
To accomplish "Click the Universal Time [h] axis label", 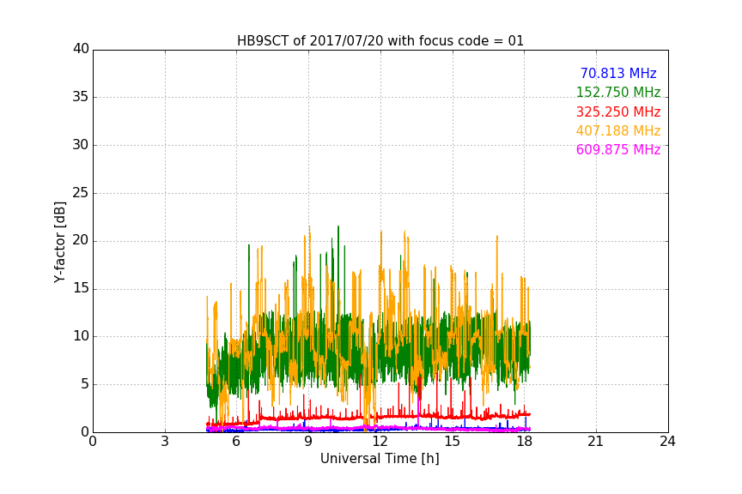I will coord(380,459).
